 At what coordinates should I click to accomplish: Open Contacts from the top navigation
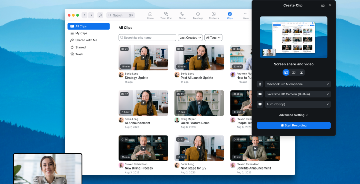click(x=214, y=16)
